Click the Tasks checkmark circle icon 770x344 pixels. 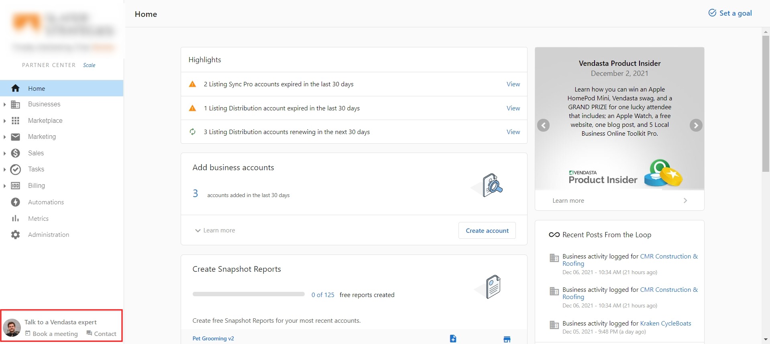(15, 169)
